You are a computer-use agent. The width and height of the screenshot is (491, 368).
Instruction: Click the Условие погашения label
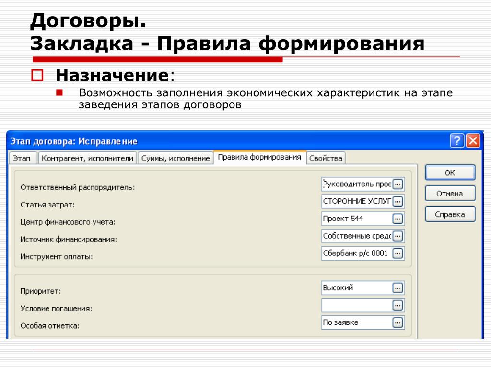[x=57, y=309]
